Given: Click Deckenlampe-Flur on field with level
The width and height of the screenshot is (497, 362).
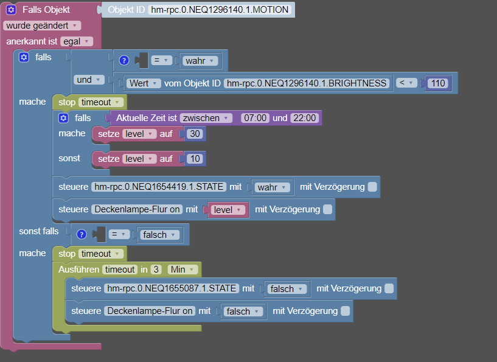Looking at the screenshot, I should [137, 209].
